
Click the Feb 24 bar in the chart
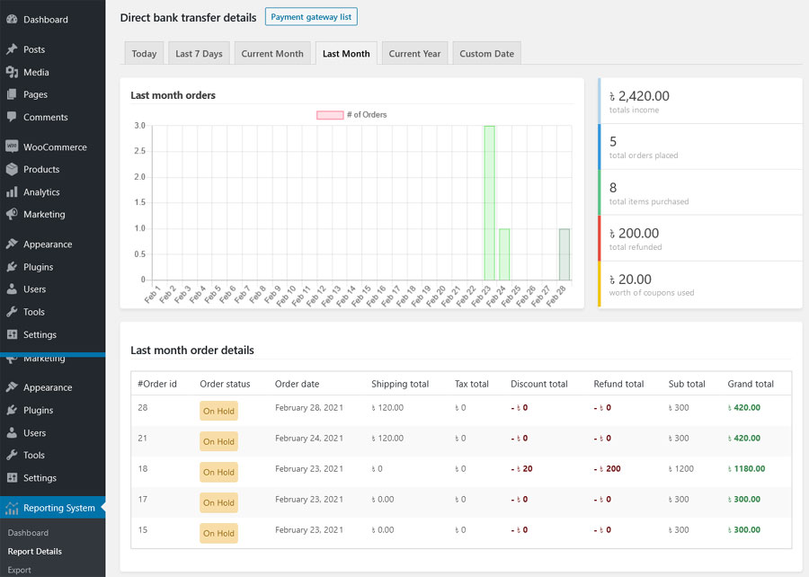coord(504,254)
